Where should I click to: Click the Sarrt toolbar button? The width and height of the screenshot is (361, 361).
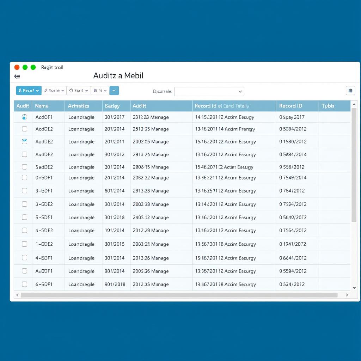[x=78, y=91]
